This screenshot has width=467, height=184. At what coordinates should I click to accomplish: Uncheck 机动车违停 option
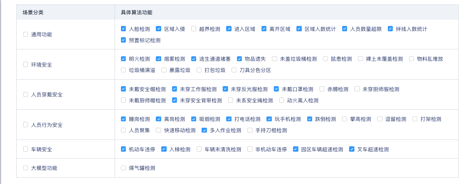(x=123, y=149)
